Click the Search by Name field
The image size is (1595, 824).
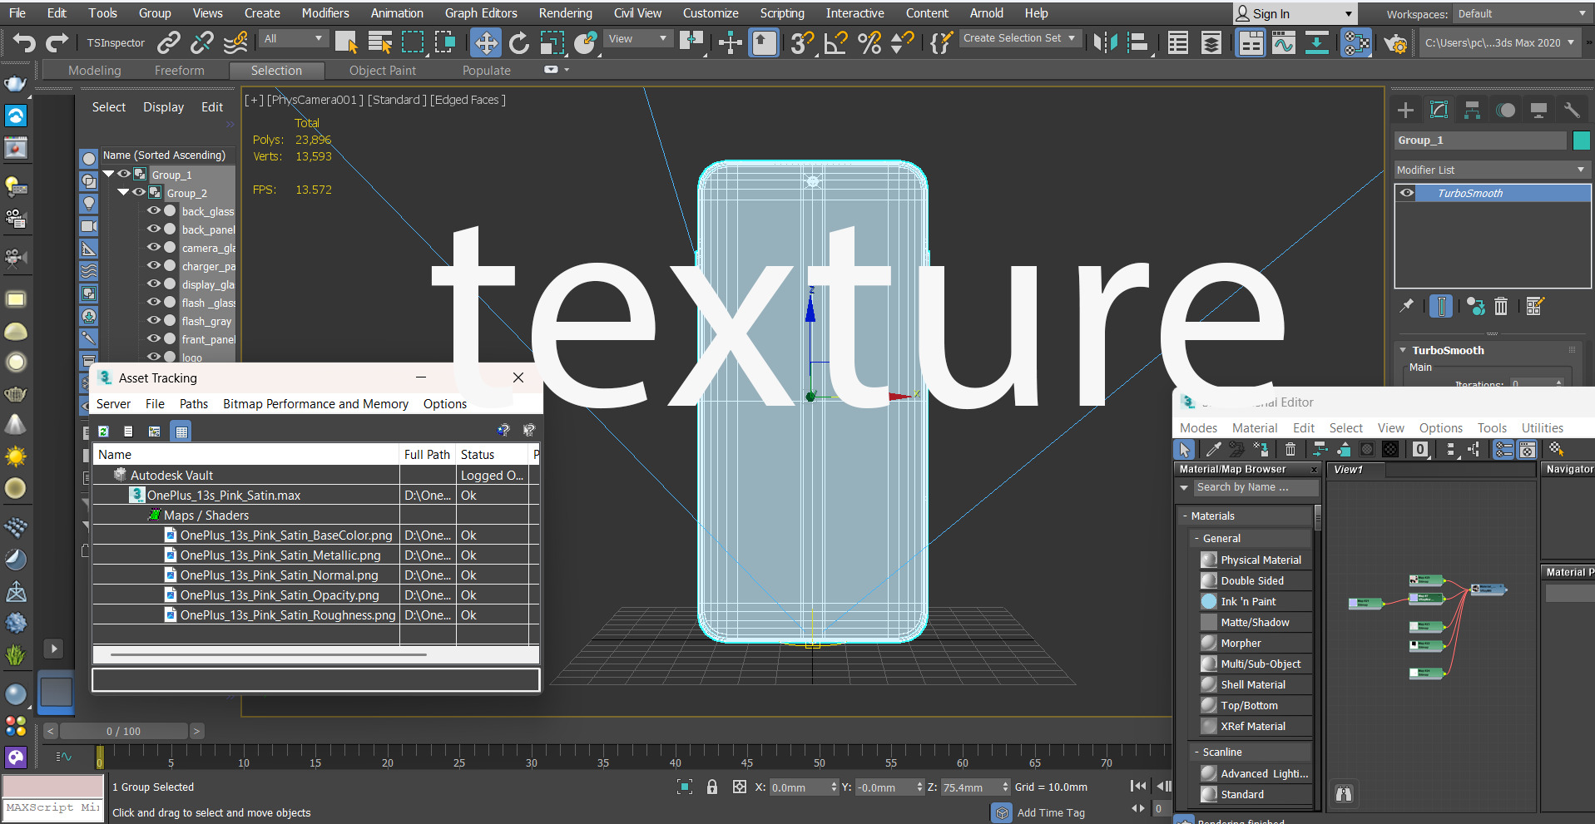[1256, 487]
